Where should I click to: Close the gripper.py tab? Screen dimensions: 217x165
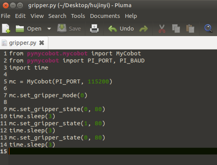click(41, 42)
